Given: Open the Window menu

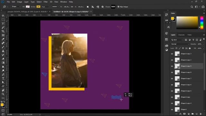Looking at the screenshot, I should point(63,2).
